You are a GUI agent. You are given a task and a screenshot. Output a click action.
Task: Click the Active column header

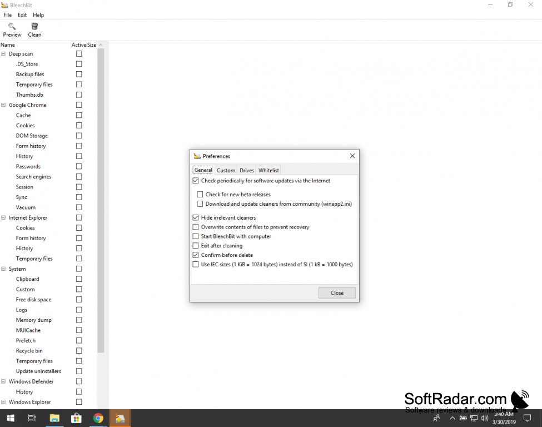(79, 45)
